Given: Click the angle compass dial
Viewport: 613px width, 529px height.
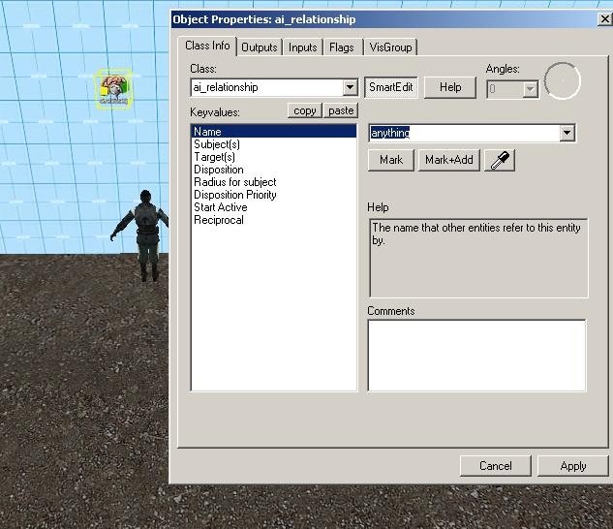Looking at the screenshot, I should click(x=563, y=81).
